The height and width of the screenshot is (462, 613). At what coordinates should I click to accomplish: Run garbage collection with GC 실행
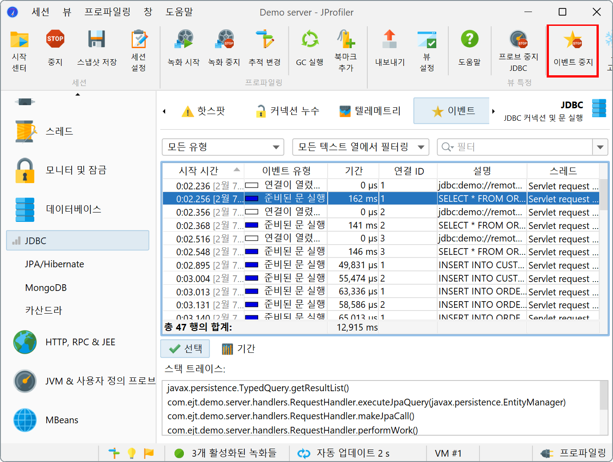310,48
